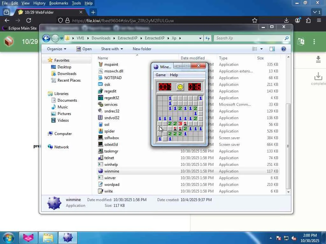This screenshot has width=326, height=244.
Task: Open Downloads in Favorites
Action: 67,74
